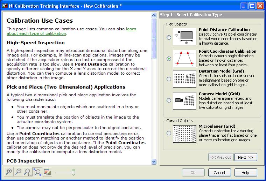Select the Microplanes (Grid) radio button
The image size is (266, 181).
point(169,133)
